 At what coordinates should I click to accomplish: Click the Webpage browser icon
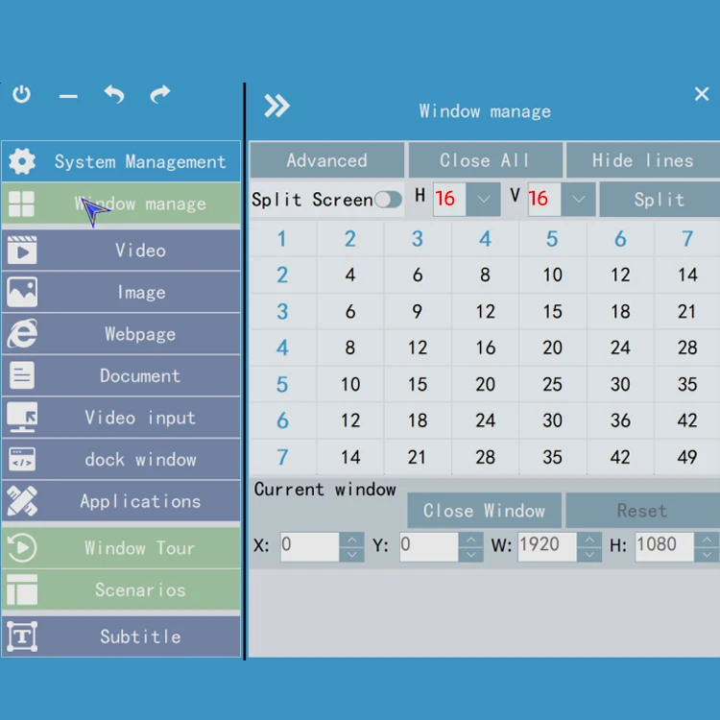22,334
